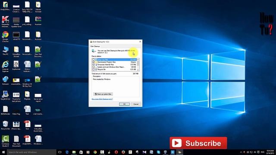Select Adobe Update Error desktop file
Screen dimensions: 276x155
click(x=16, y=22)
